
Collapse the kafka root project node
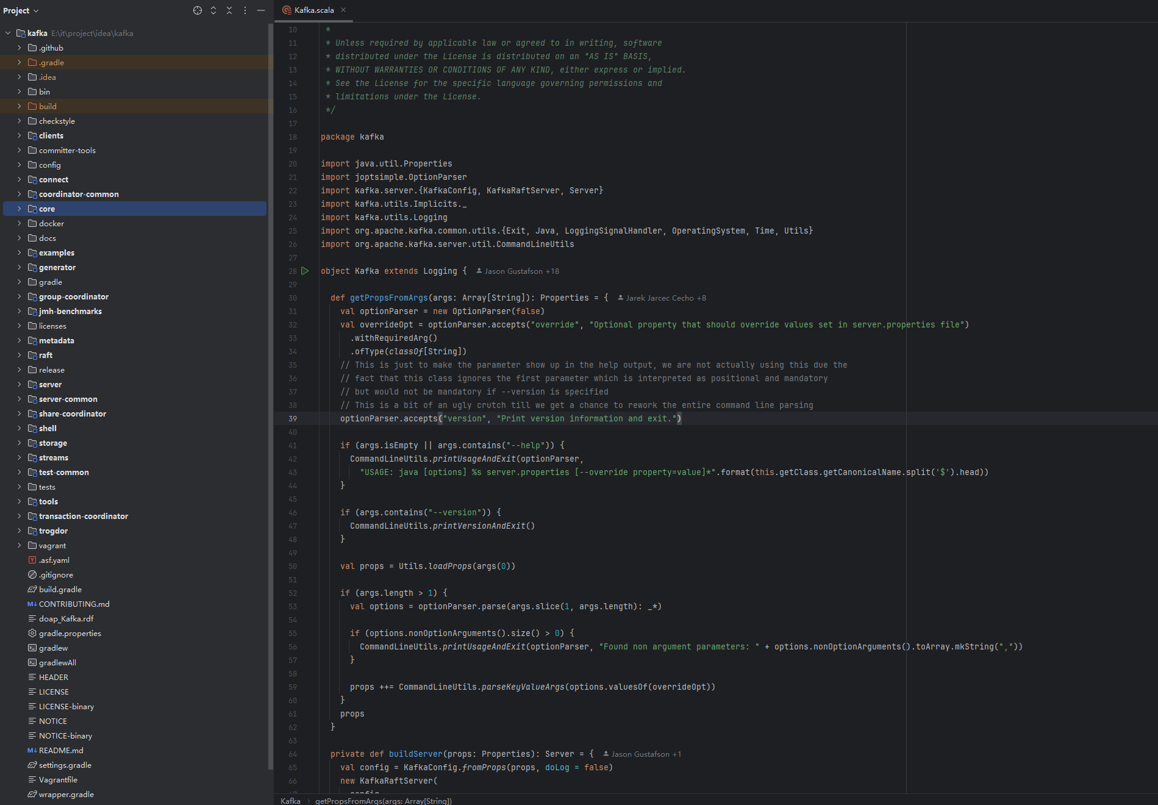[8, 33]
